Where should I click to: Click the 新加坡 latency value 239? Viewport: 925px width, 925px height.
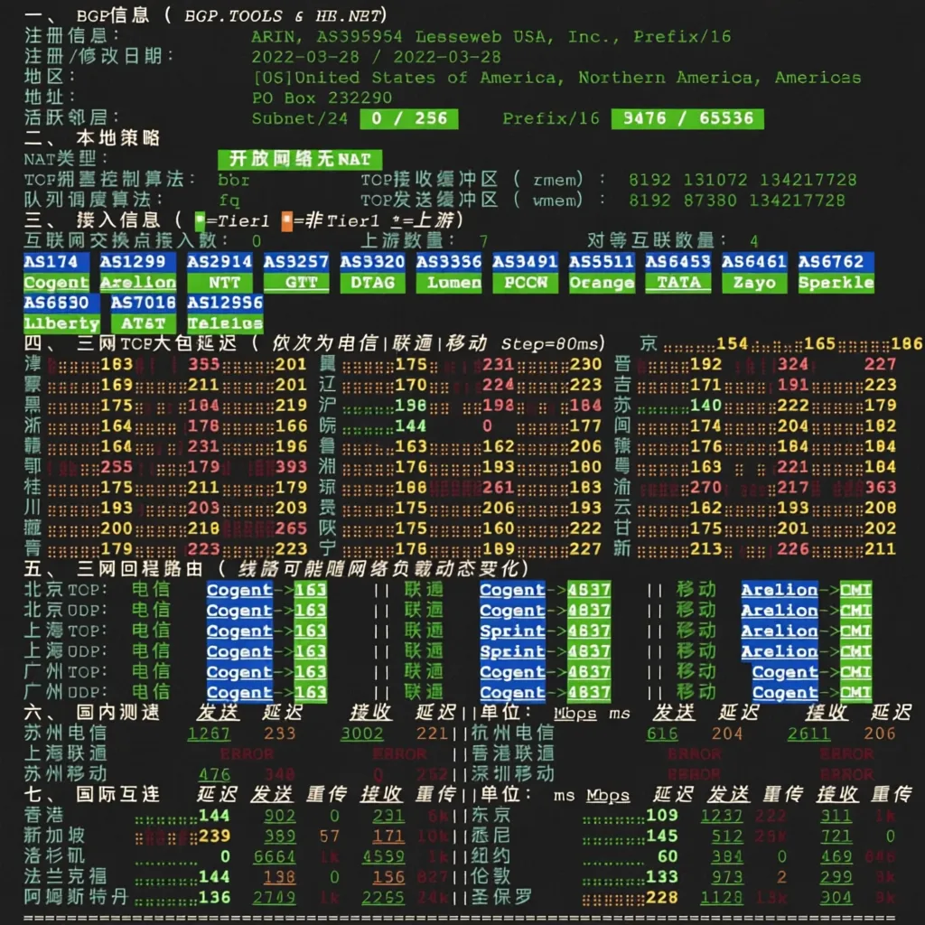(x=214, y=836)
